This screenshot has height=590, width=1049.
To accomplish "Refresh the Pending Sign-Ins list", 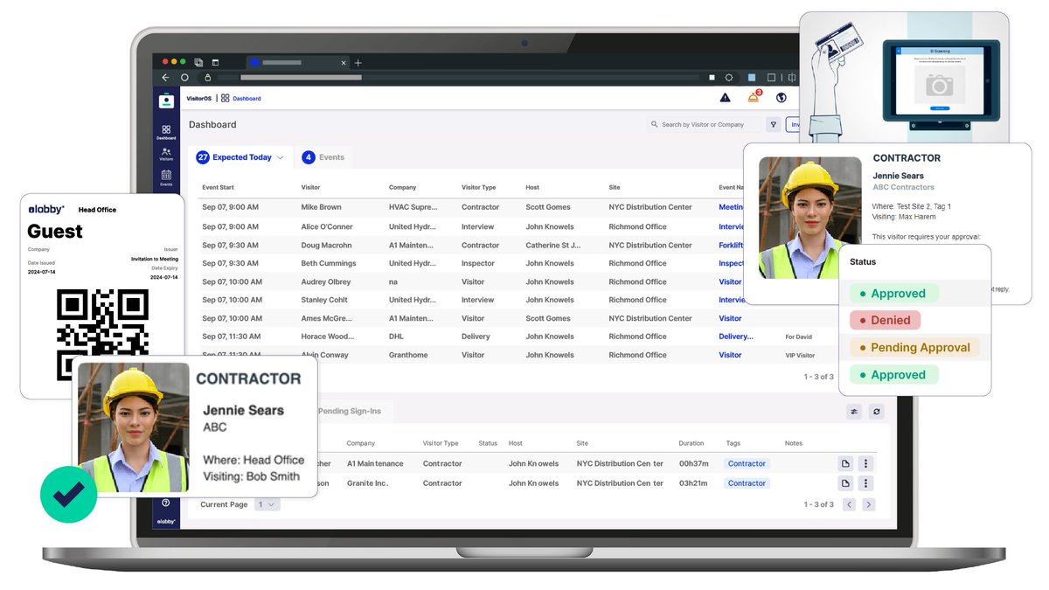I will 876,411.
